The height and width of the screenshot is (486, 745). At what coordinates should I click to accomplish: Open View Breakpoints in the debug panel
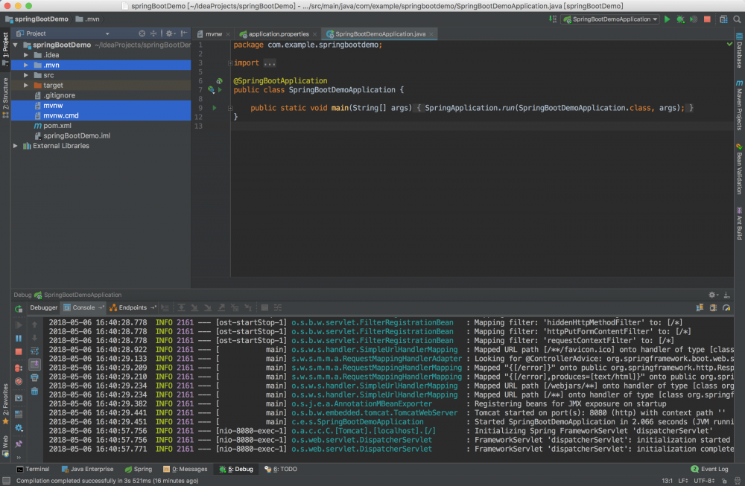coord(17,367)
